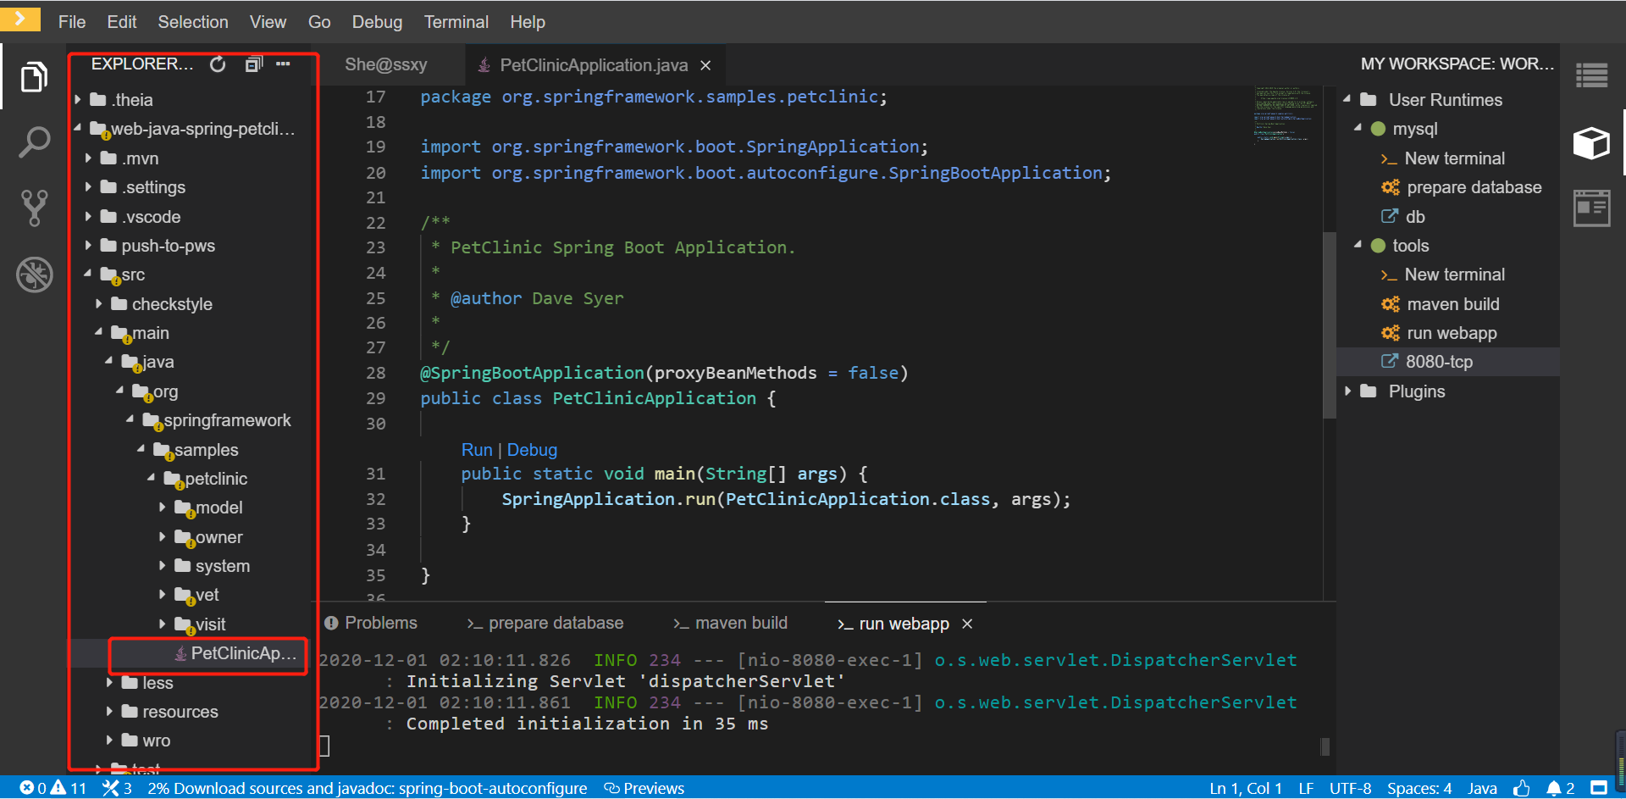Collapse the src folder
1626x799 pixels.
88,274
